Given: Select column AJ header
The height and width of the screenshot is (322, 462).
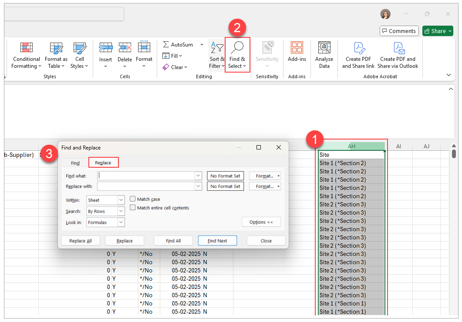Looking at the screenshot, I should 426,146.
